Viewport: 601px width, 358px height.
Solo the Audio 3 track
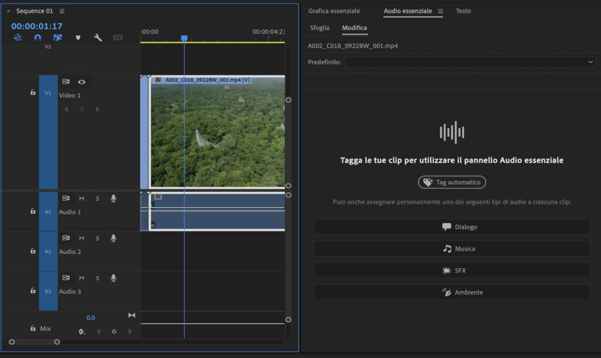point(97,278)
